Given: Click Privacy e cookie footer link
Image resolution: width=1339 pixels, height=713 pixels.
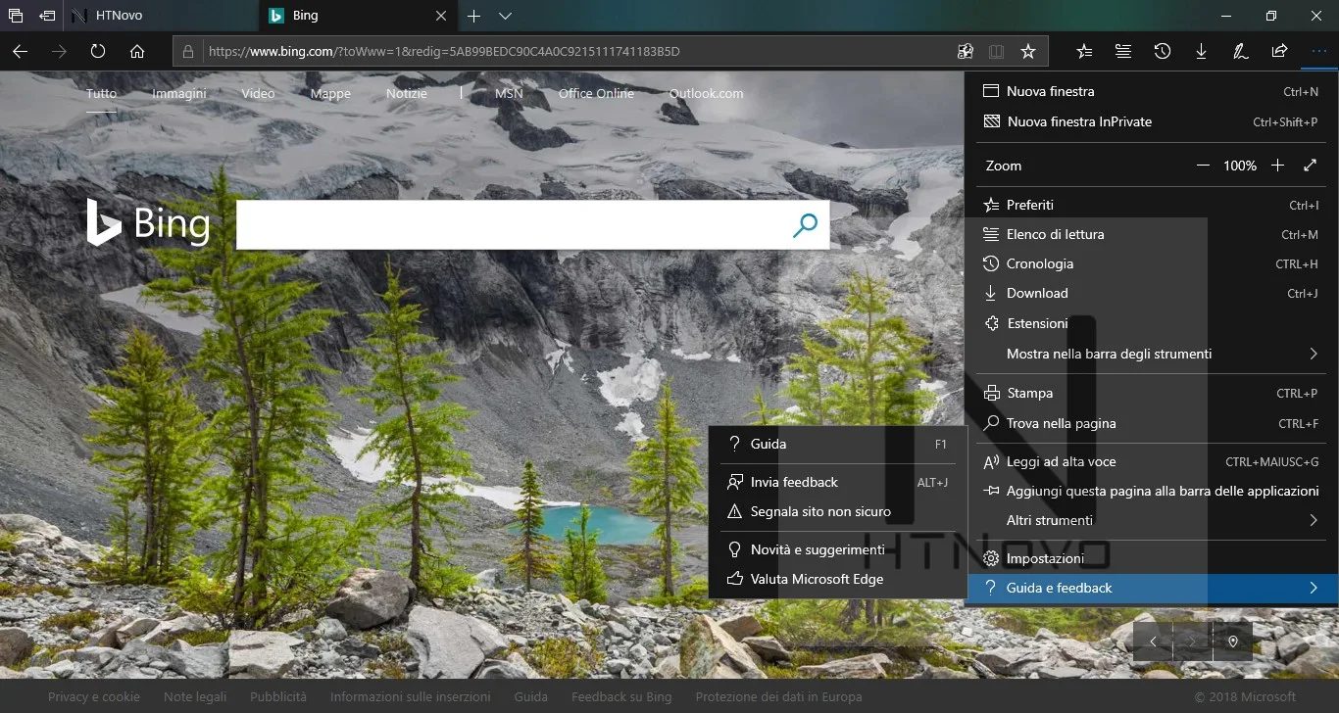Looking at the screenshot, I should (94, 696).
